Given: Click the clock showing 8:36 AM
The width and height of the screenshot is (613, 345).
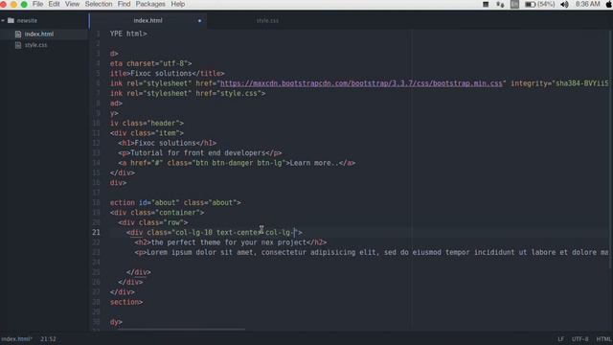Looking at the screenshot, I should click(x=587, y=4).
